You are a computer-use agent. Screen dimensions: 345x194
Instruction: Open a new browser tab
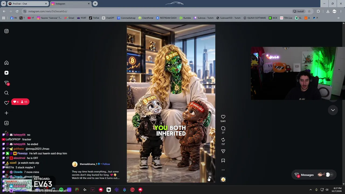tap(95, 4)
